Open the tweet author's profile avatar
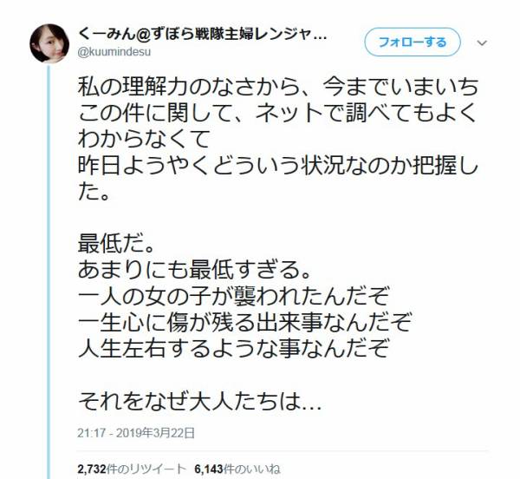 (x=49, y=43)
